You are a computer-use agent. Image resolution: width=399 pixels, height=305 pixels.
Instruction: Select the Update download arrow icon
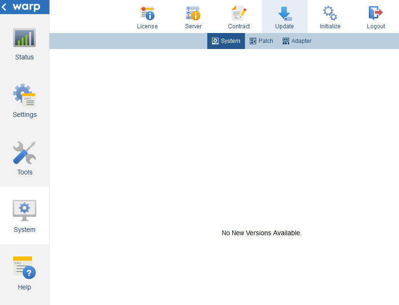pyautogui.click(x=285, y=13)
